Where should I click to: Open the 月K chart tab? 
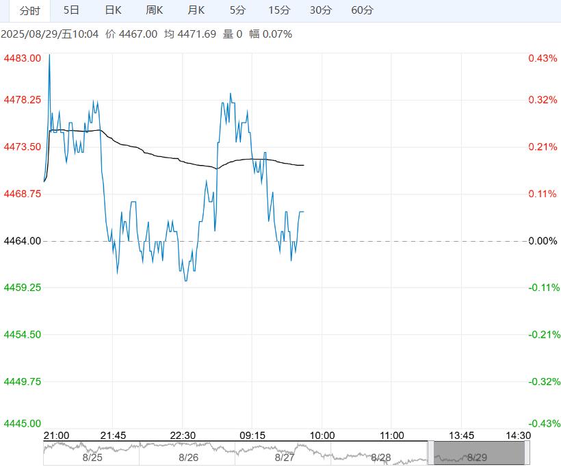coord(196,10)
